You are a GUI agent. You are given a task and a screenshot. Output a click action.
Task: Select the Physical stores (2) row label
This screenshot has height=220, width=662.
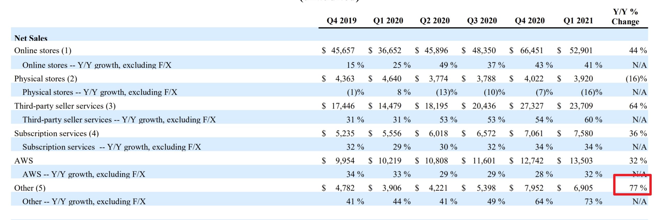[x=46, y=79]
